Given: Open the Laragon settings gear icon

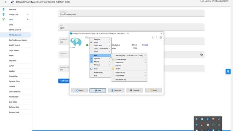Looking at the screenshot, I should tap(161, 37).
